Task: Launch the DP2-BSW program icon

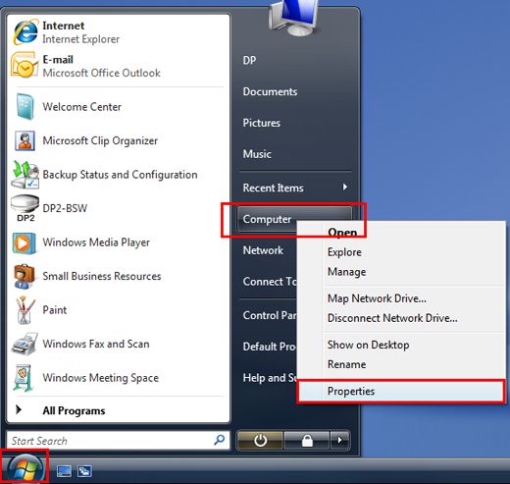Action: (25, 208)
